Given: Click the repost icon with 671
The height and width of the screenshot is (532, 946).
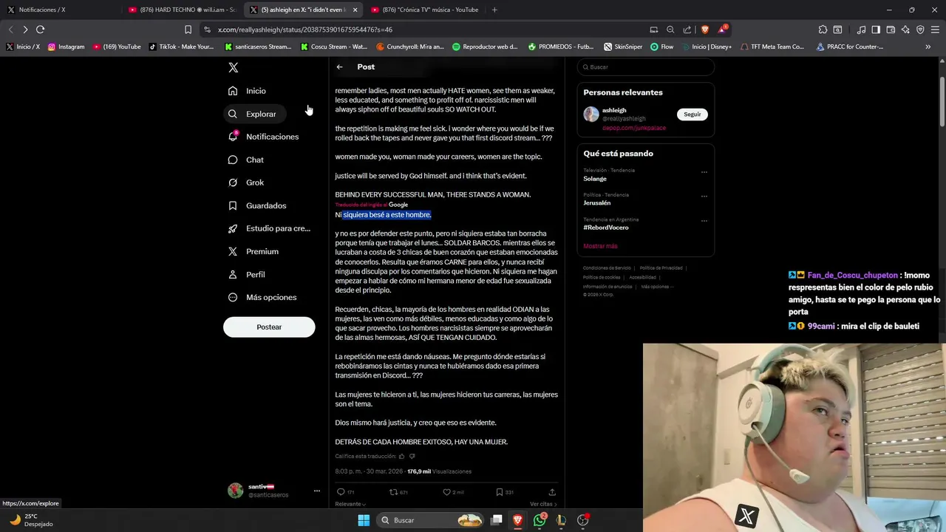Looking at the screenshot, I should coord(393,492).
